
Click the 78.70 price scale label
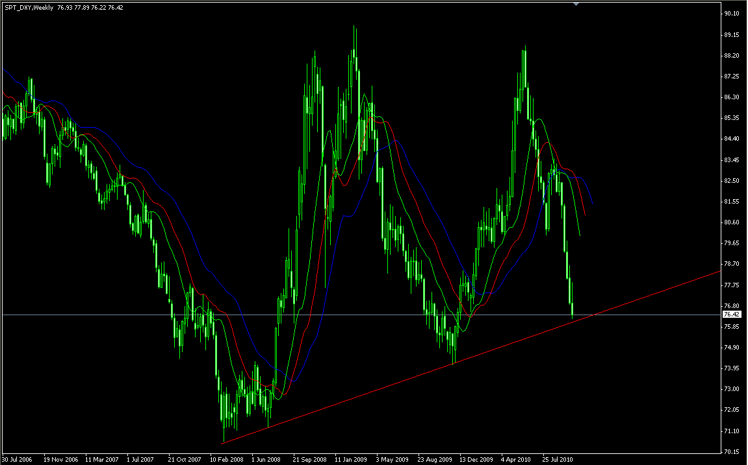click(x=731, y=264)
